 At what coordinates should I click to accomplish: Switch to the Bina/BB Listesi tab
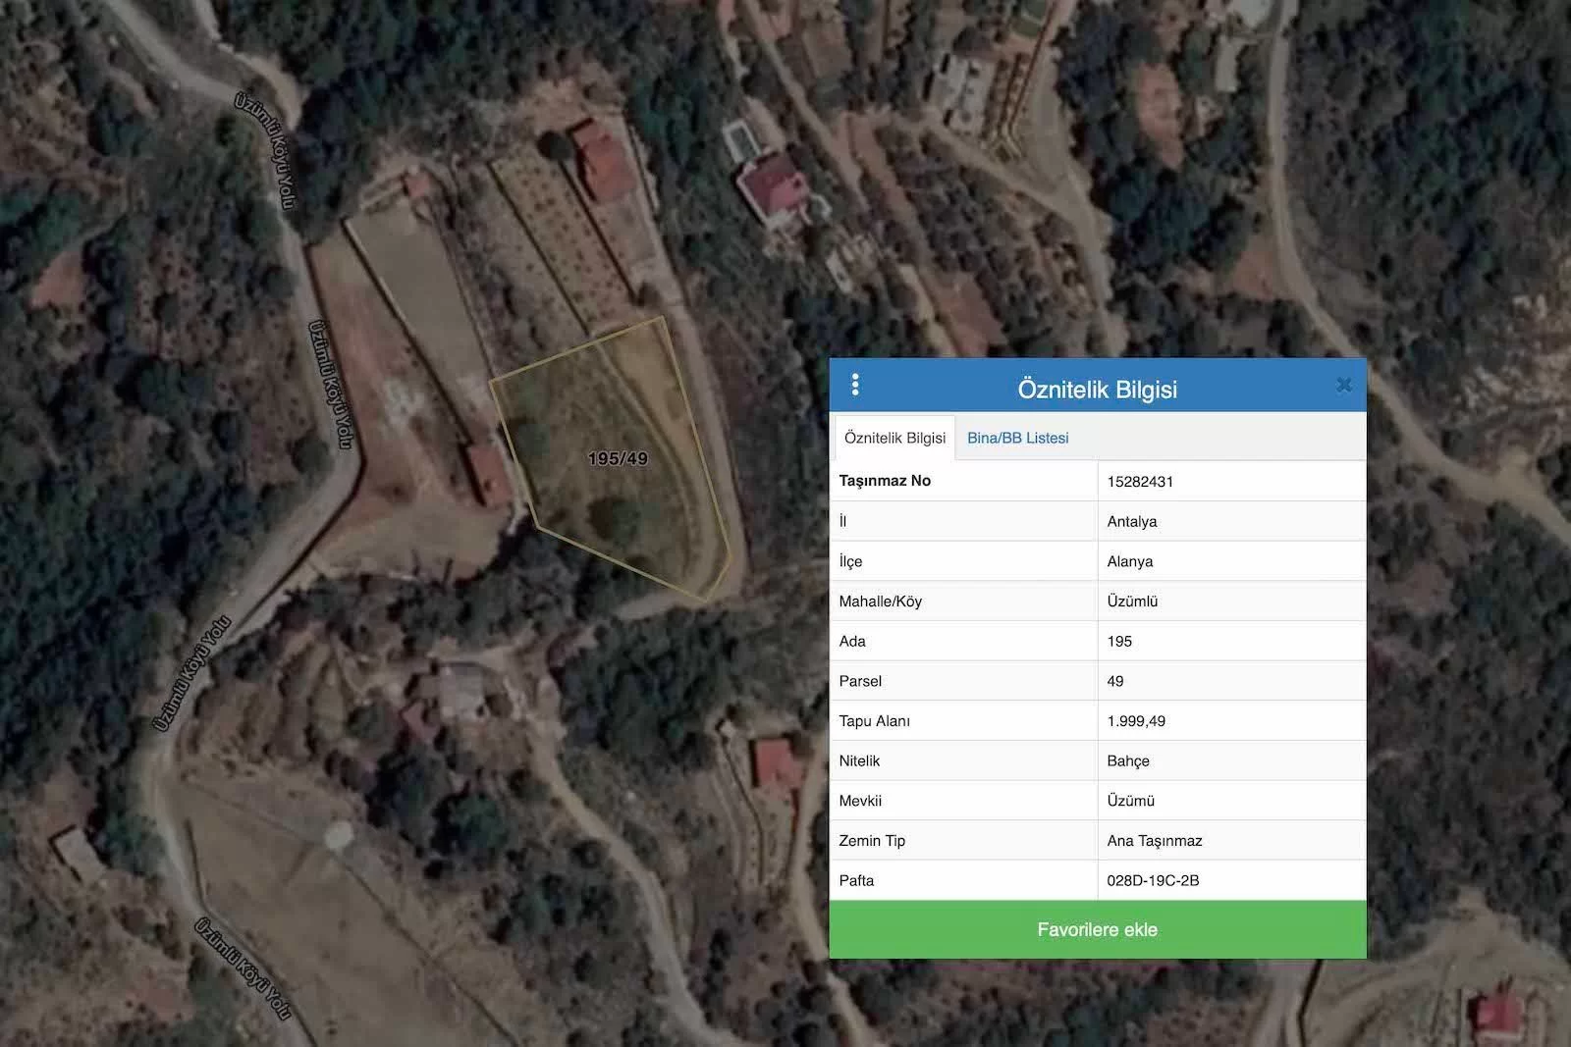pyautogui.click(x=1017, y=439)
